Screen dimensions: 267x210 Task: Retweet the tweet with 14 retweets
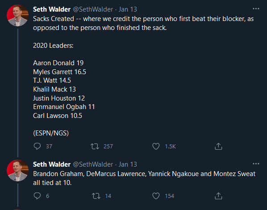[96, 196]
